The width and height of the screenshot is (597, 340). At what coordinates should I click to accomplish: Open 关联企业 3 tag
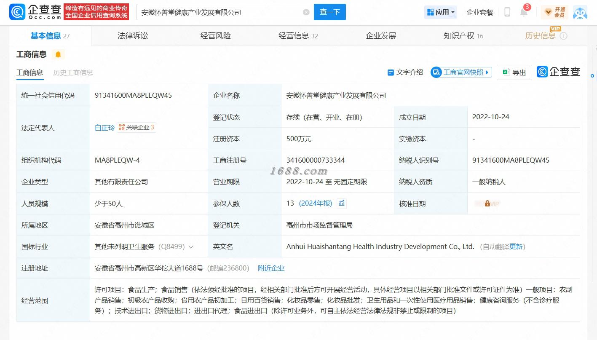(x=137, y=127)
